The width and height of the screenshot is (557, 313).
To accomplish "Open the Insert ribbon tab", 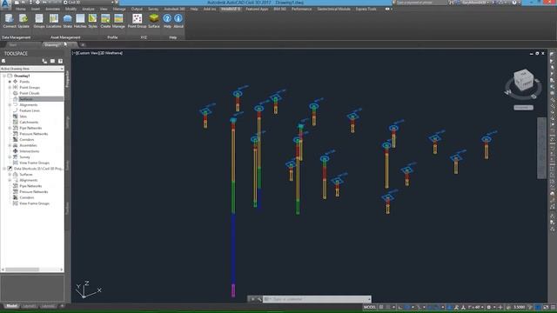I will click(x=35, y=9).
